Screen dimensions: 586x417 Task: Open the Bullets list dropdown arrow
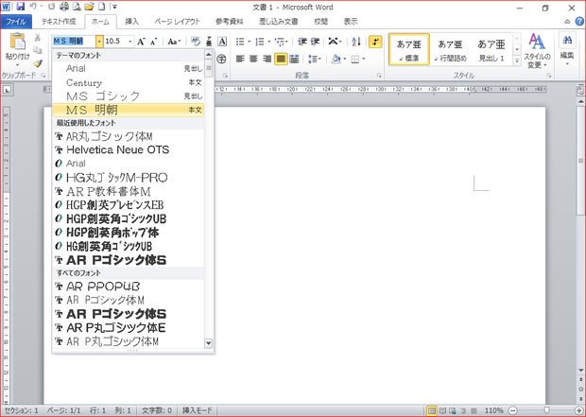click(x=250, y=42)
